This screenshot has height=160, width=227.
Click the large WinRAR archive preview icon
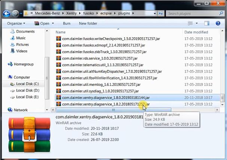coord(30,135)
